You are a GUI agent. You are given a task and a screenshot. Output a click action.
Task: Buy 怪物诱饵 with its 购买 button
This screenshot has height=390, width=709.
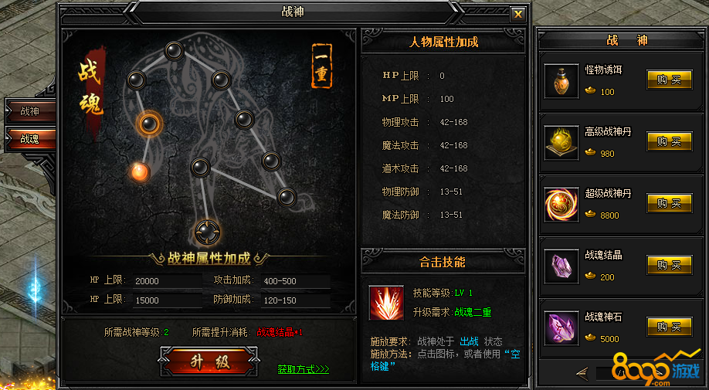669,80
